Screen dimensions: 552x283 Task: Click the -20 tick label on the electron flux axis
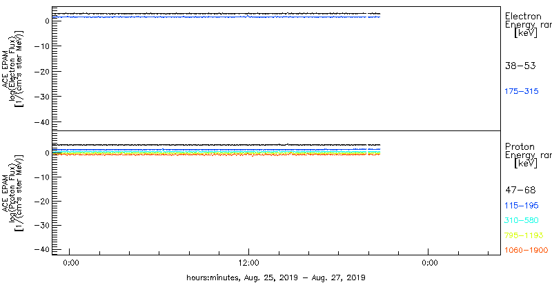click(43, 72)
